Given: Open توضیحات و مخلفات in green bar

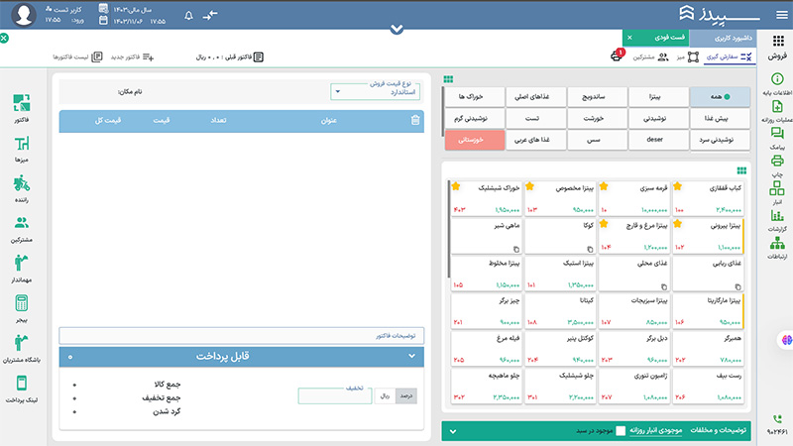Looking at the screenshot, I should (718, 430).
